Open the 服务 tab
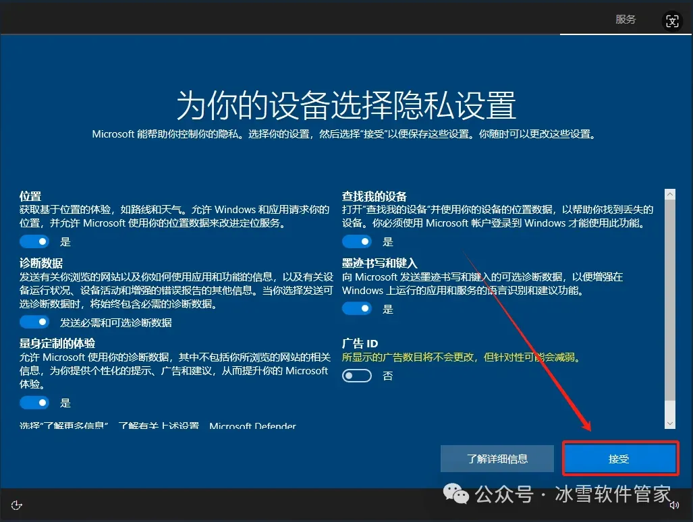The height and width of the screenshot is (522, 693). point(626,20)
